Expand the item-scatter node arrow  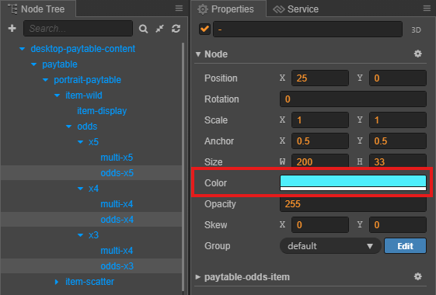57,282
